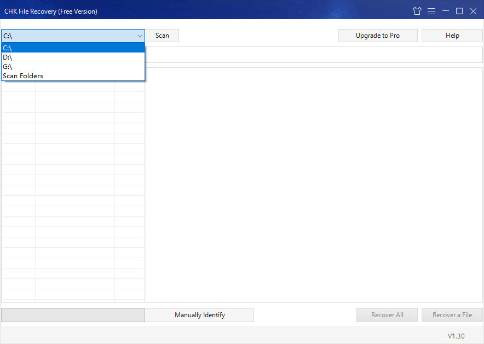
Task: Open the hamburger menu in title bar
Action: click(x=431, y=11)
